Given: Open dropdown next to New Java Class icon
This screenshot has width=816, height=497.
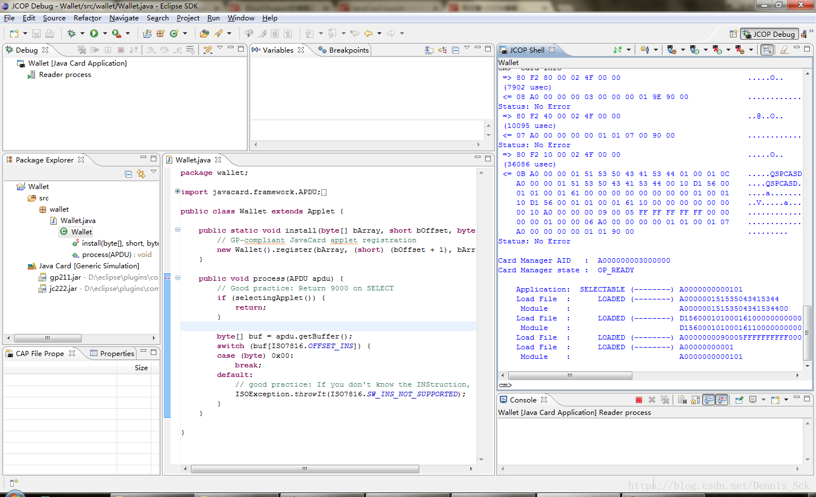Looking at the screenshot, I should point(185,33).
